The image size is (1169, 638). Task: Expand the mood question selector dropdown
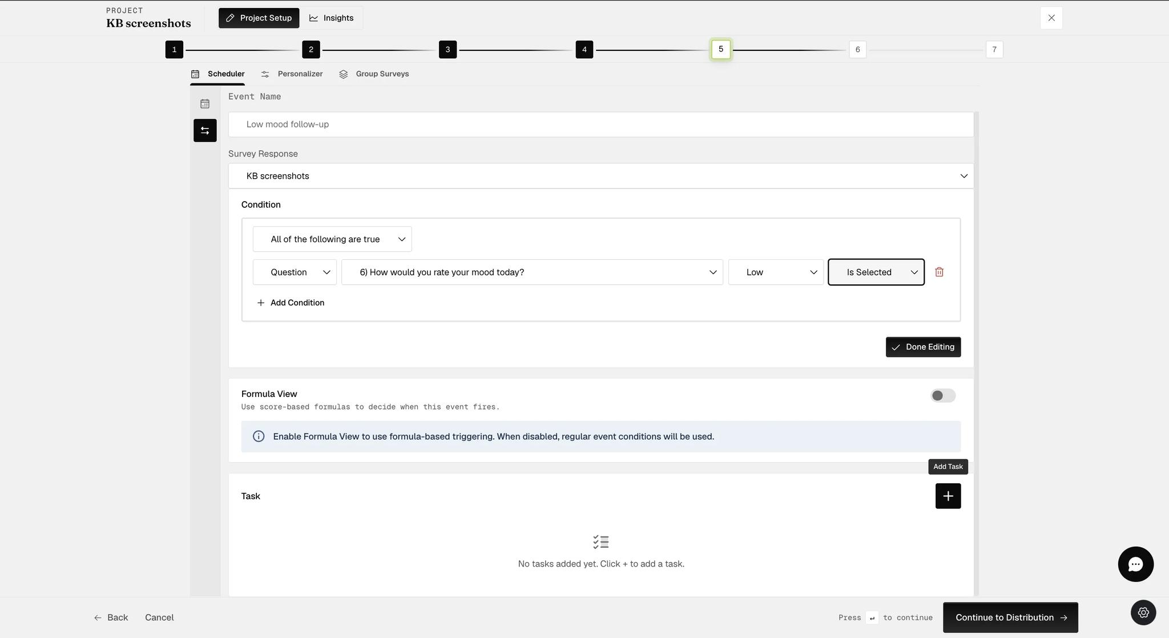[x=532, y=272]
